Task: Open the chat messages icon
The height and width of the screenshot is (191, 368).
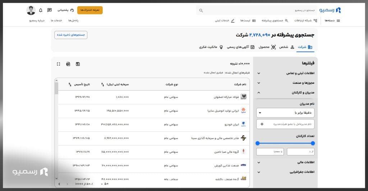Action: tap(50, 10)
